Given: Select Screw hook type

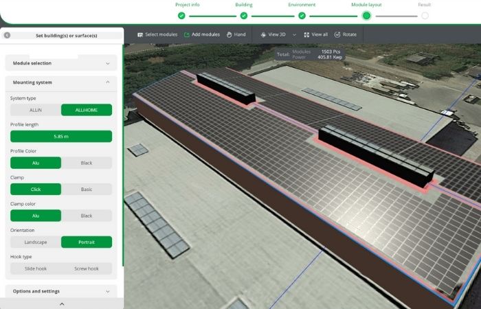Looking at the screenshot, I should point(87,268).
